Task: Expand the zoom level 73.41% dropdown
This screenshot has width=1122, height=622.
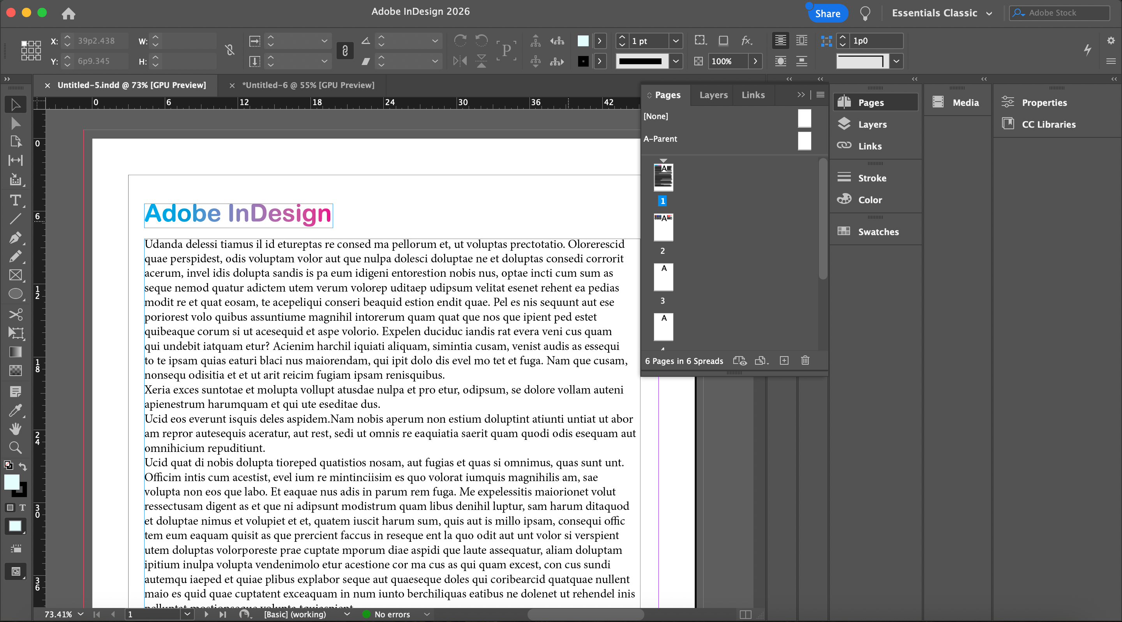Action: click(81, 614)
